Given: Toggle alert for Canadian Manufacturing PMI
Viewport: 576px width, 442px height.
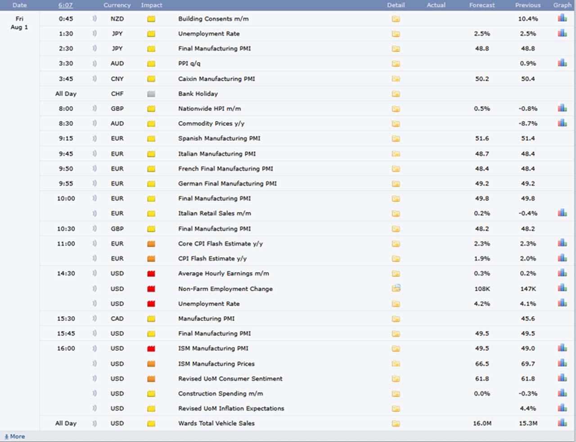Looking at the screenshot, I should tap(94, 318).
